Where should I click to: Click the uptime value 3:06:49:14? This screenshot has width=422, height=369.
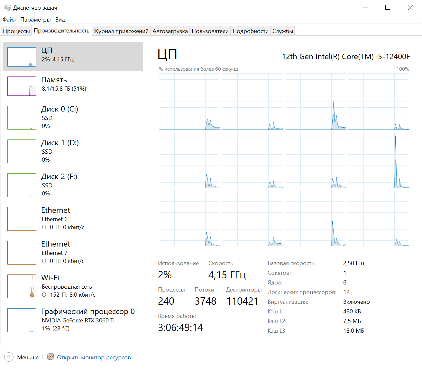pos(180,328)
